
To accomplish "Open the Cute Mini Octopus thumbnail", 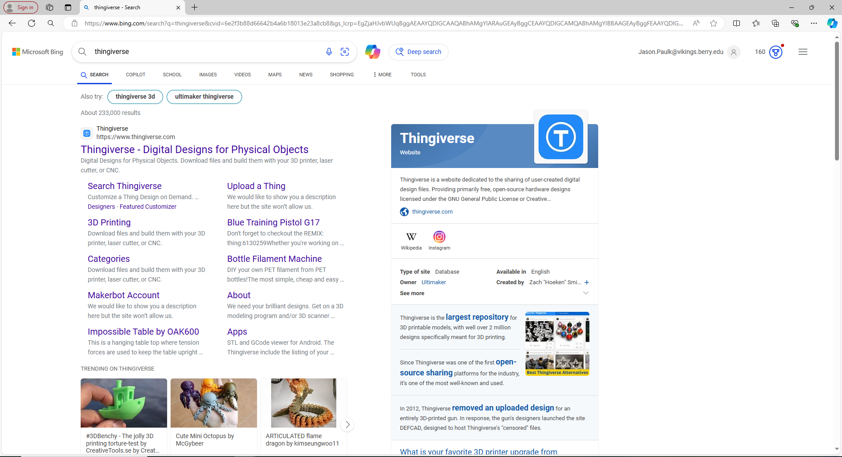I will pyautogui.click(x=214, y=403).
